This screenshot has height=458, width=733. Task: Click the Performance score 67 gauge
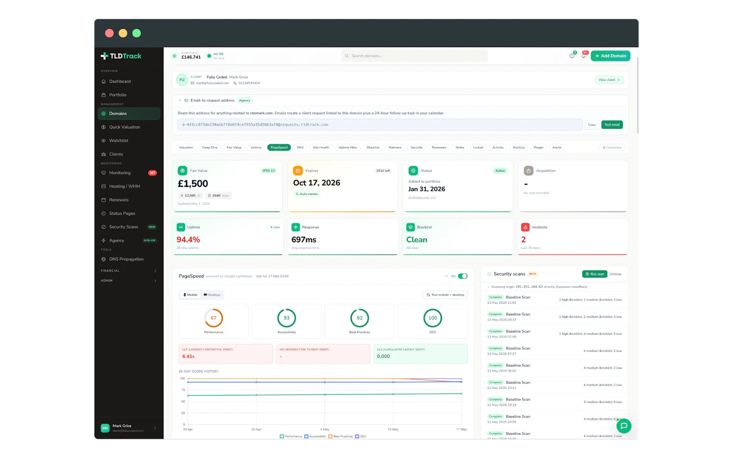(213, 318)
